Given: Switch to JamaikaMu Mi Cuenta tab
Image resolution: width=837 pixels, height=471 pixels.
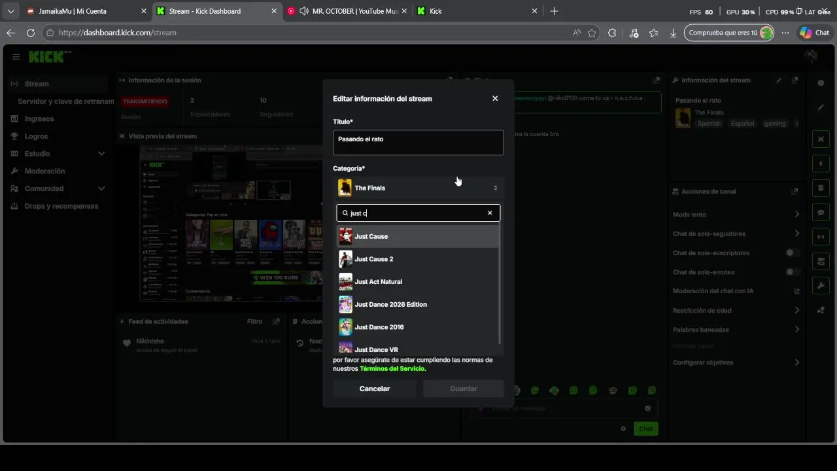Looking at the screenshot, I should [86, 11].
